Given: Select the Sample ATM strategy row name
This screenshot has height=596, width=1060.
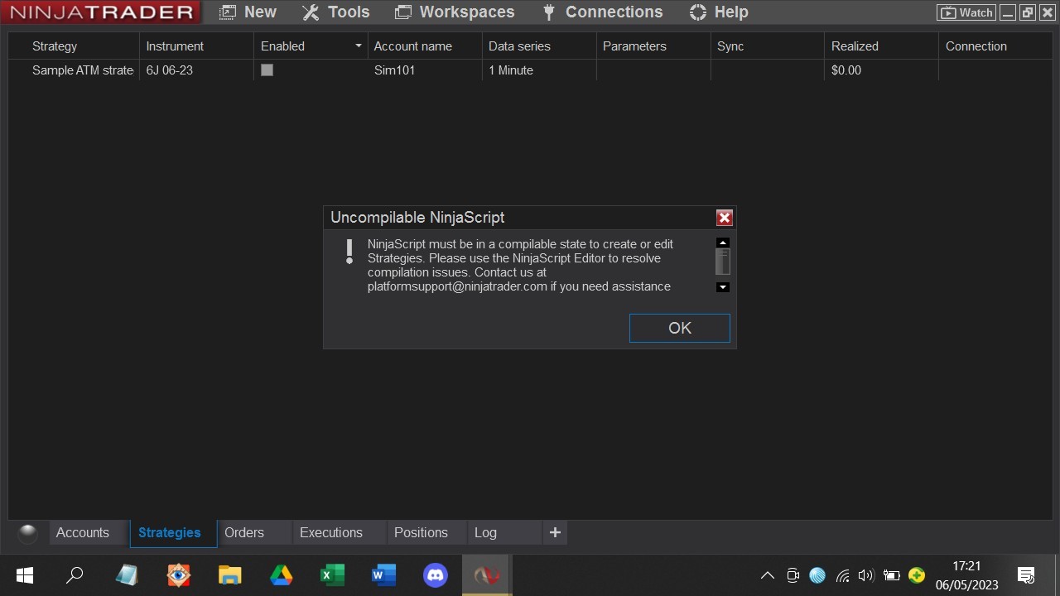Looking at the screenshot, I should click(83, 70).
